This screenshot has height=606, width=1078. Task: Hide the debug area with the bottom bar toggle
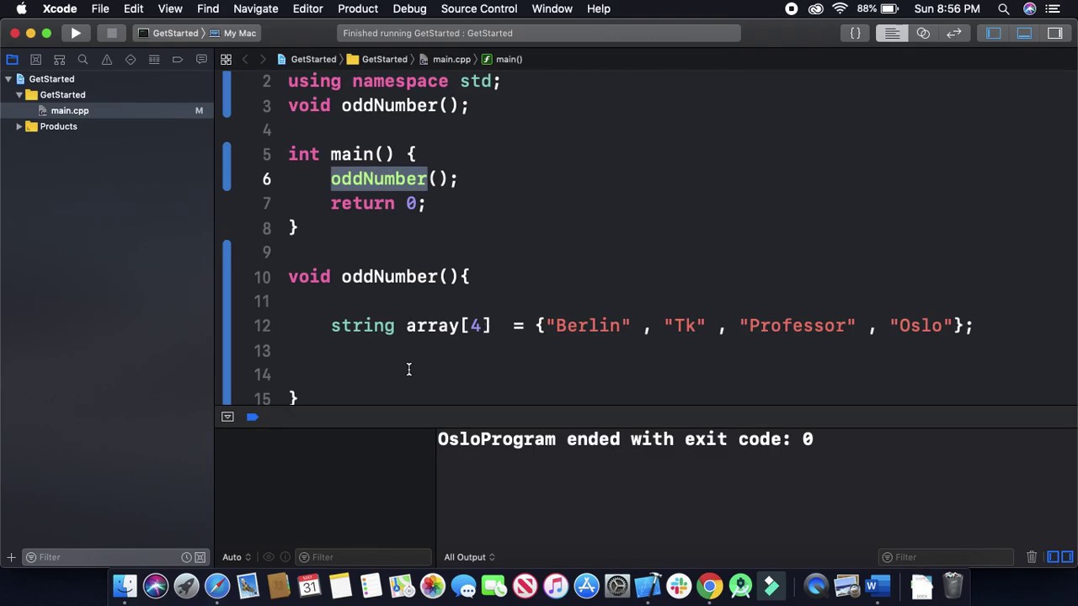pyautogui.click(x=227, y=417)
